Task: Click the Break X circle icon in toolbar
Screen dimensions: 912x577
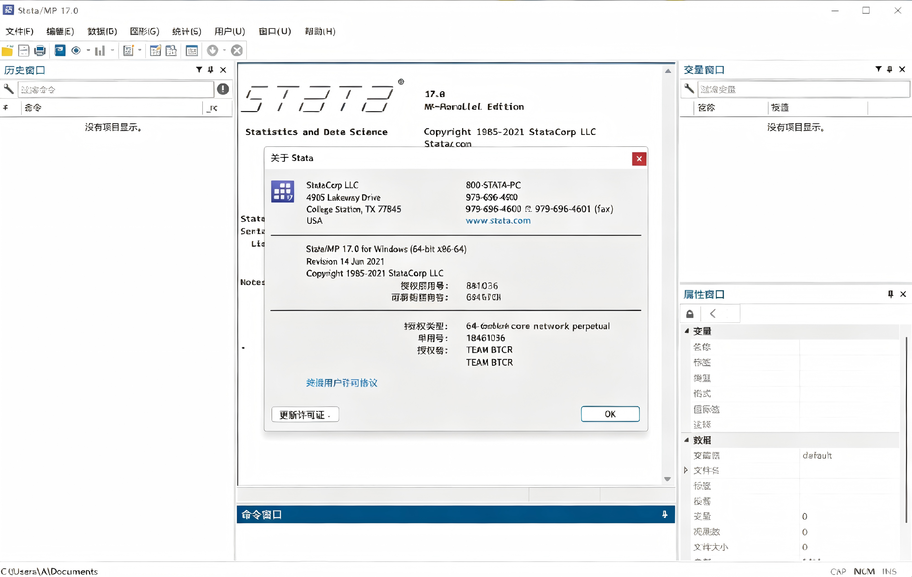Action: pyautogui.click(x=237, y=50)
